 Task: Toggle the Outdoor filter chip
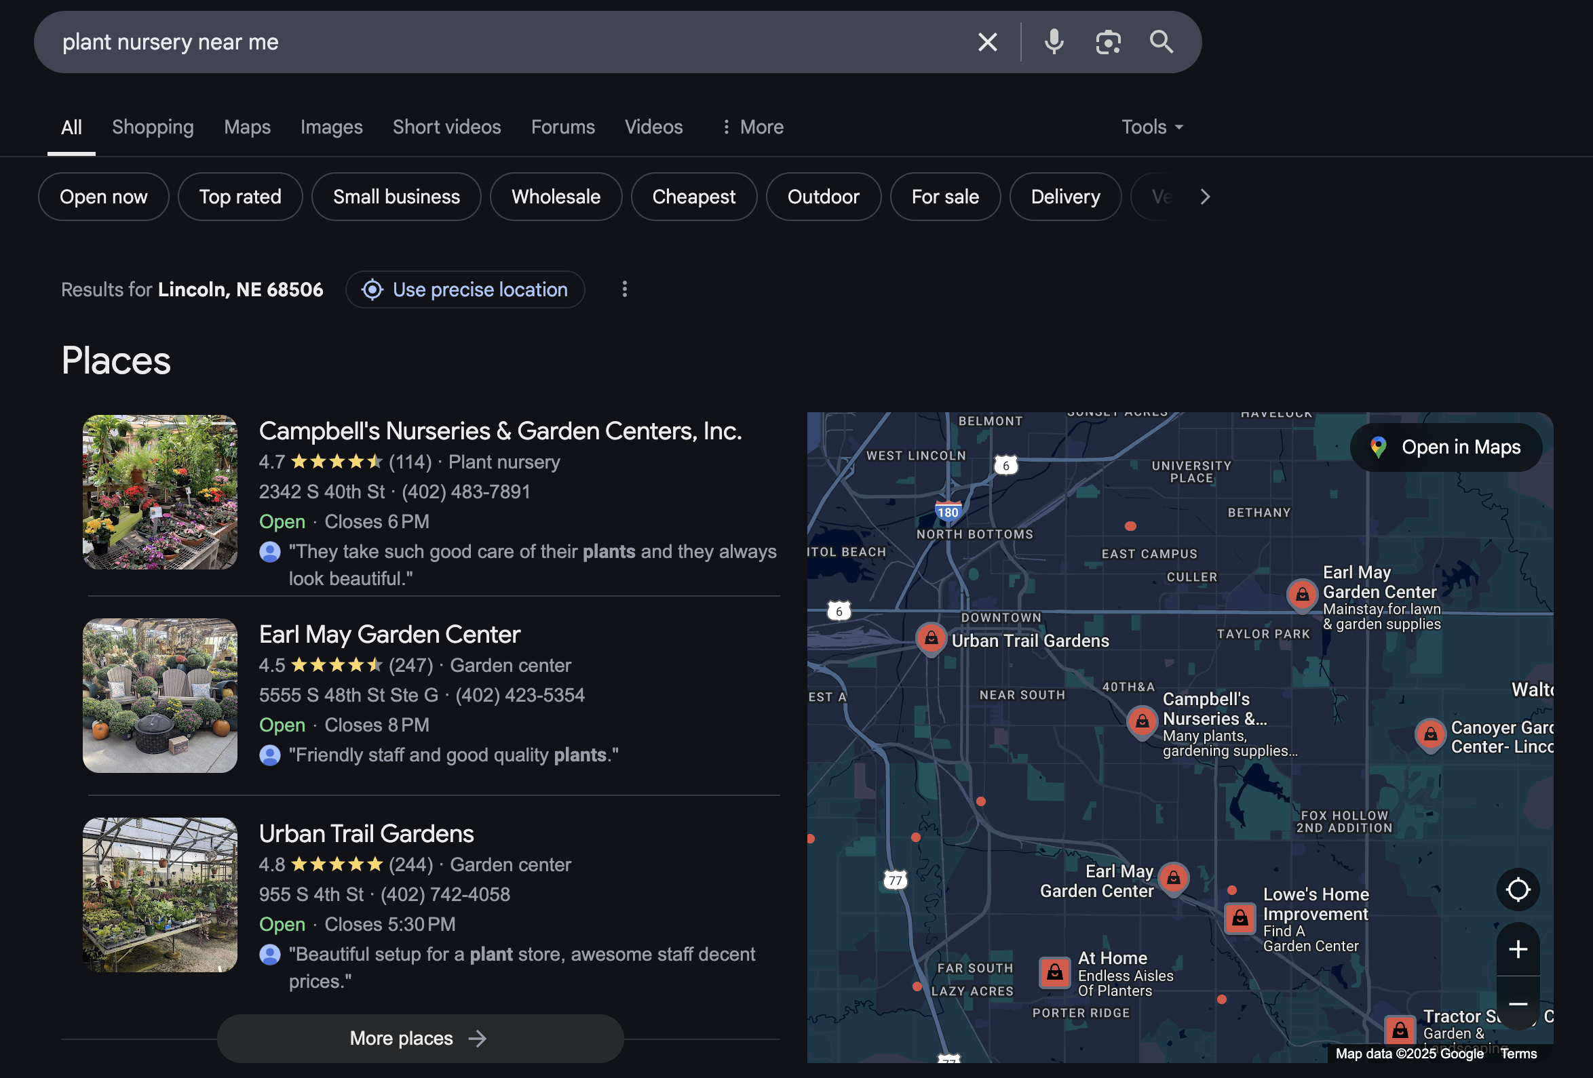pyautogui.click(x=823, y=197)
